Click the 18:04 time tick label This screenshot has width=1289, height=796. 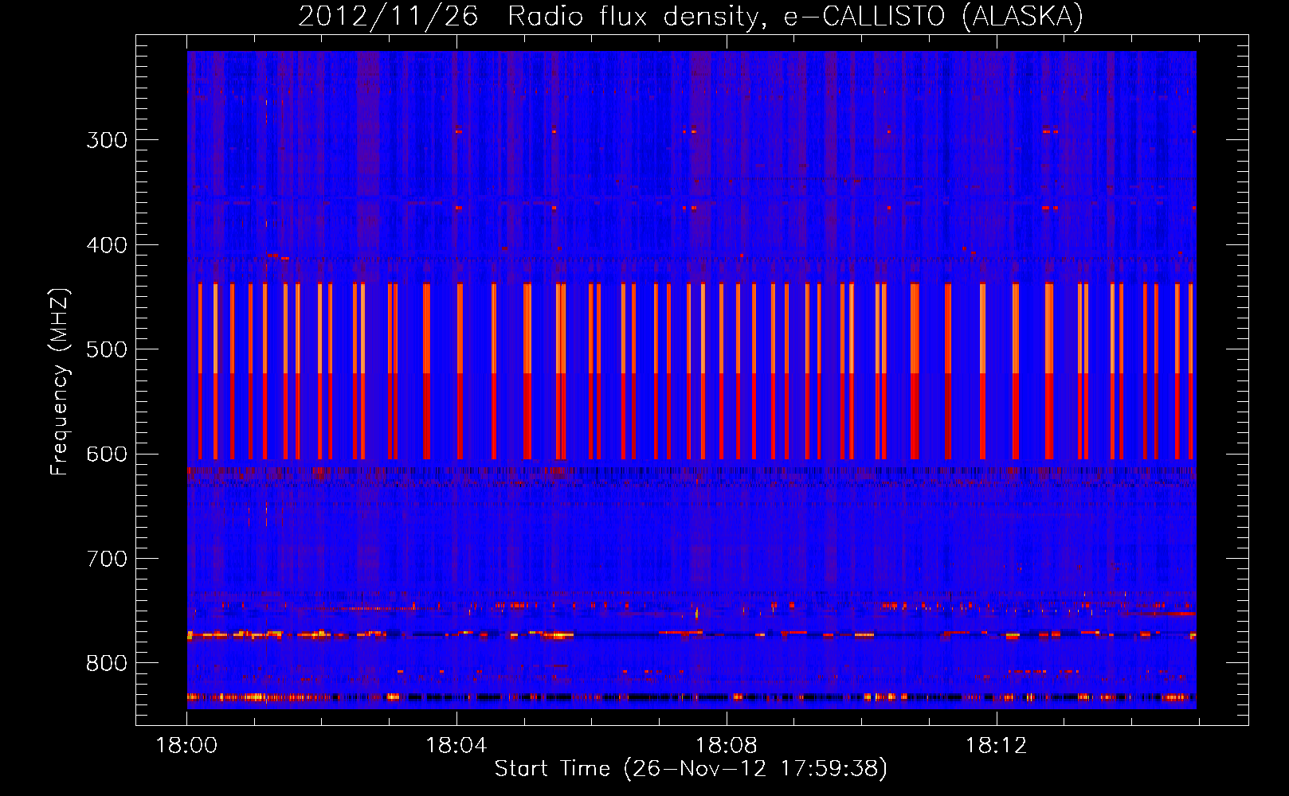coord(456,746)
